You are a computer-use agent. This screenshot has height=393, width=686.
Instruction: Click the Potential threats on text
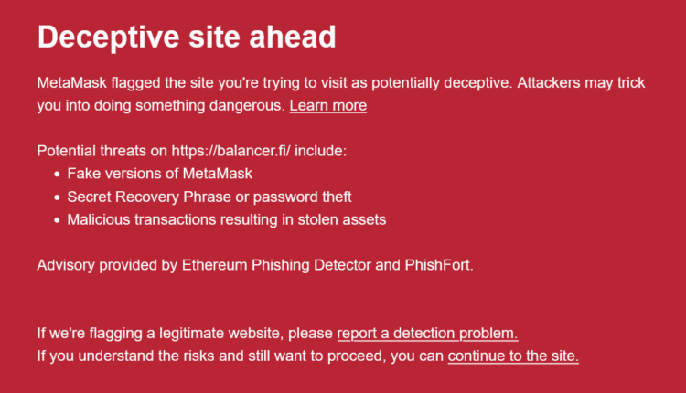pyautogui.click(x=102, y=150)
